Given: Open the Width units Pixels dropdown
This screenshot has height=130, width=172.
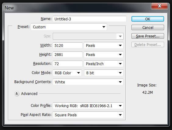Looking at the screenshot, I should (x=104, y=45).
